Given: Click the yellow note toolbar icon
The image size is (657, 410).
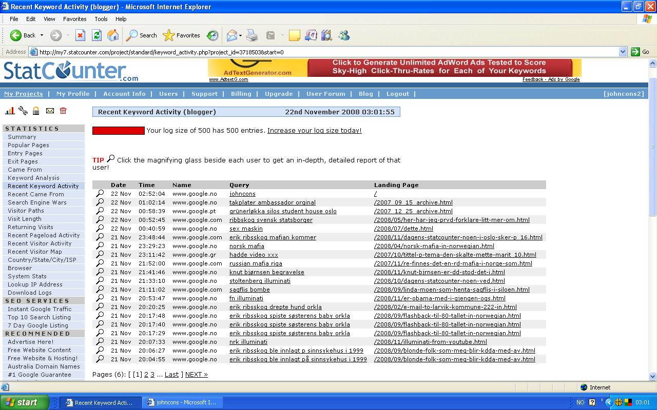Looking at the screenshot, I should [x=295, y=35].
